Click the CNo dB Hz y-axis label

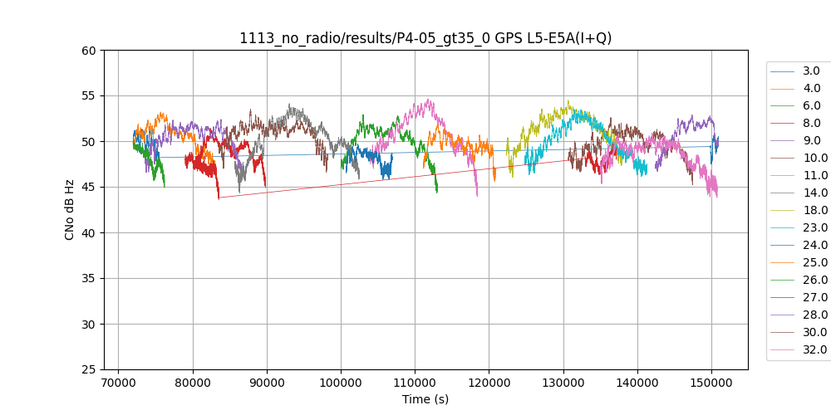pyautogui.click(x=70, y=210)
